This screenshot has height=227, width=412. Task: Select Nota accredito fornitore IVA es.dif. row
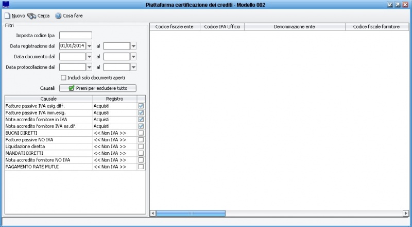coord(75,126)
